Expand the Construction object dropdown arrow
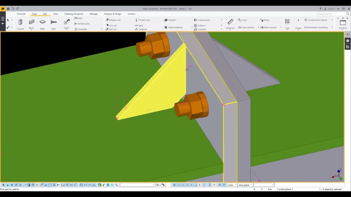Image resolution: width=351 pixels, height=197 pixels. coord(332,20)
